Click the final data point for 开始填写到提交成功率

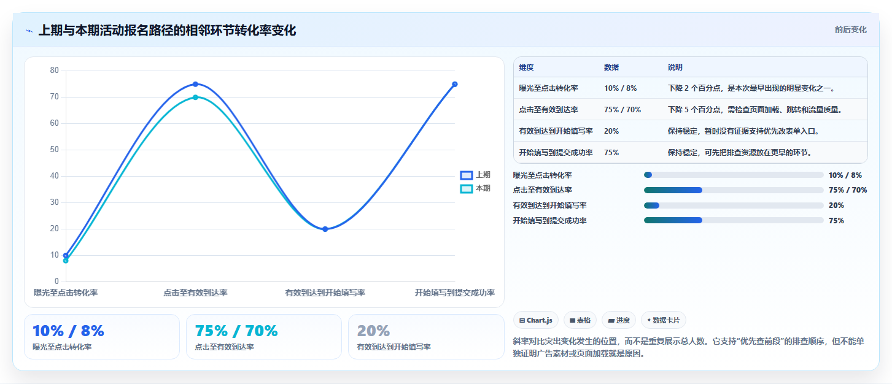click(455, 84)
